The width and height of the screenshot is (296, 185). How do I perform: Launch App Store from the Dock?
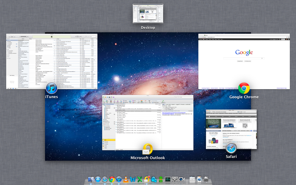pyautogui.click(x=98, y=179)
